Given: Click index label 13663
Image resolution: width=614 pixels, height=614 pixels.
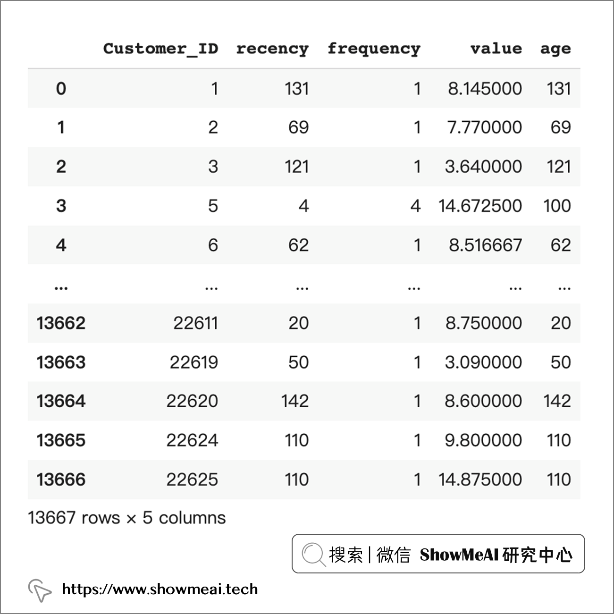Looking at the screenshot, I should pyautogui.click(x=61, y=362).
